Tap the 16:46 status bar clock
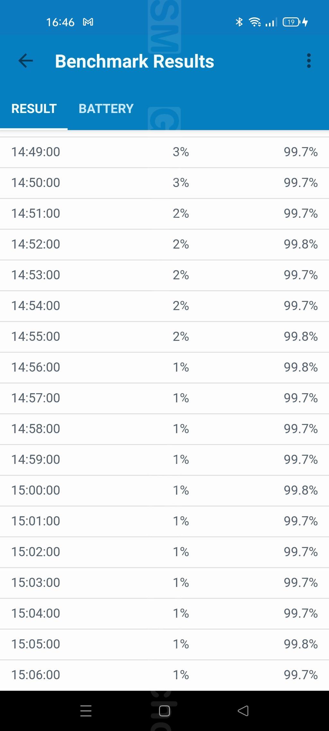Image resolution: width=329 pixels, height=731 pixels. 60,22
